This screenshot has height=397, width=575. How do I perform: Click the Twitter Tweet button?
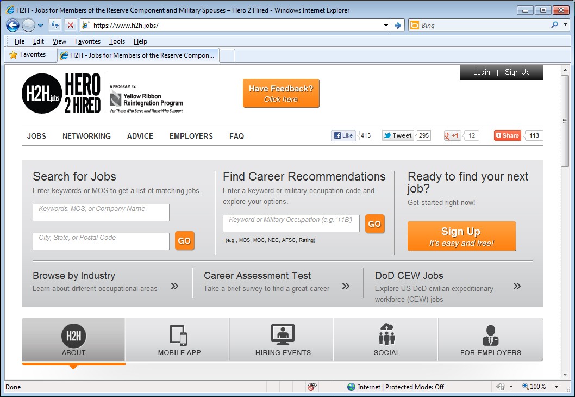click(398, 135)
